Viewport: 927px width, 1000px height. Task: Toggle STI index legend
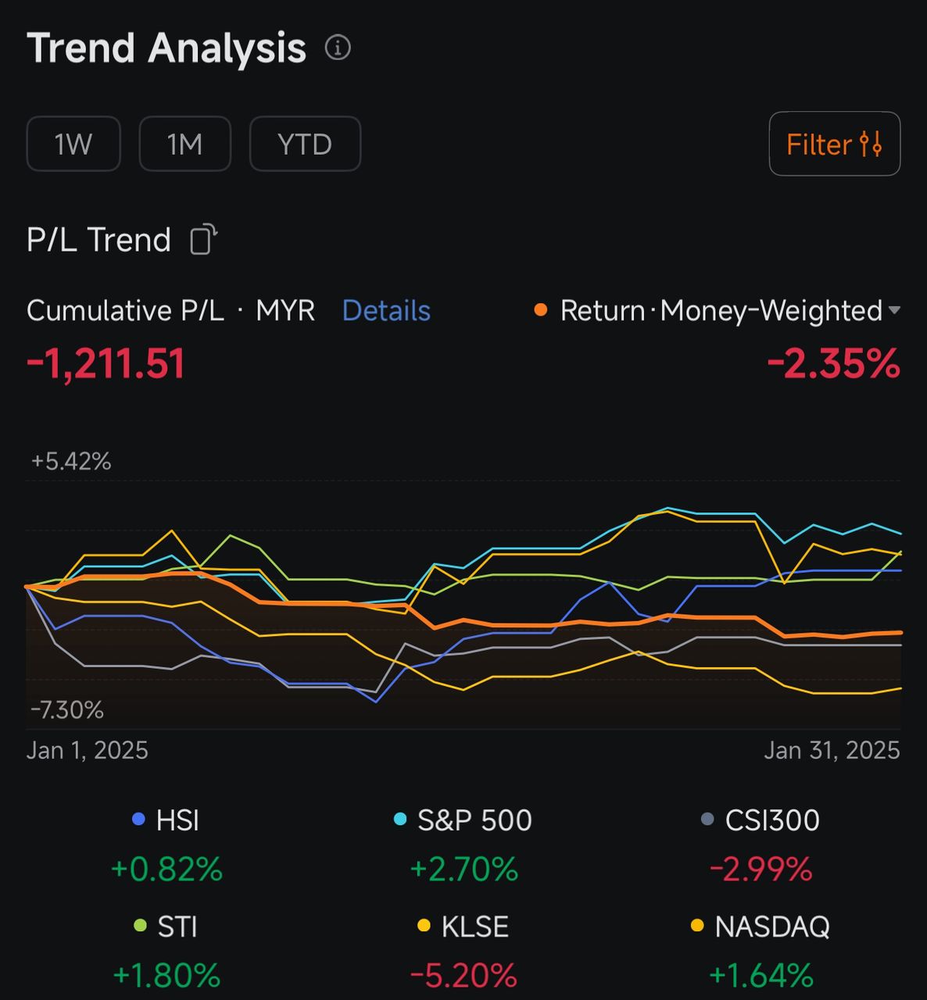point(166,927)
